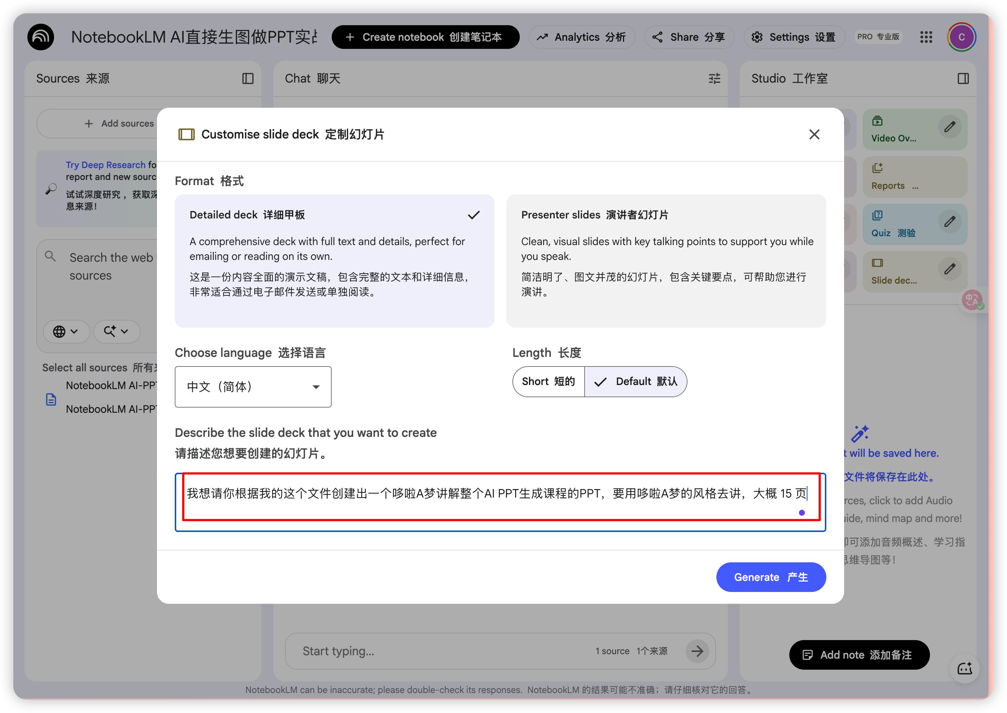This screenshot has height=713, width=1007.
Task: Select the Presenter slides format
Action: [x=666, y=260]
